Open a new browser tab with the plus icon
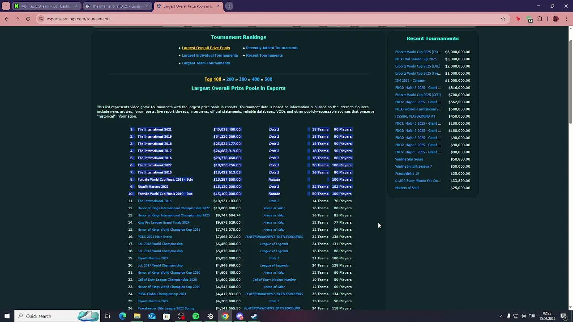This screenshot has width=573, height=322. (x=229, y=6)
